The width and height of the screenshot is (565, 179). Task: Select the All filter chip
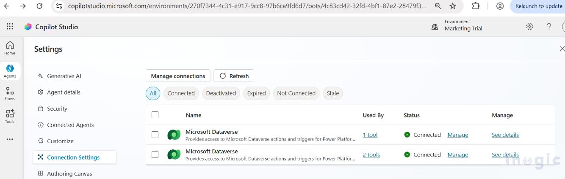click(153, 93)
